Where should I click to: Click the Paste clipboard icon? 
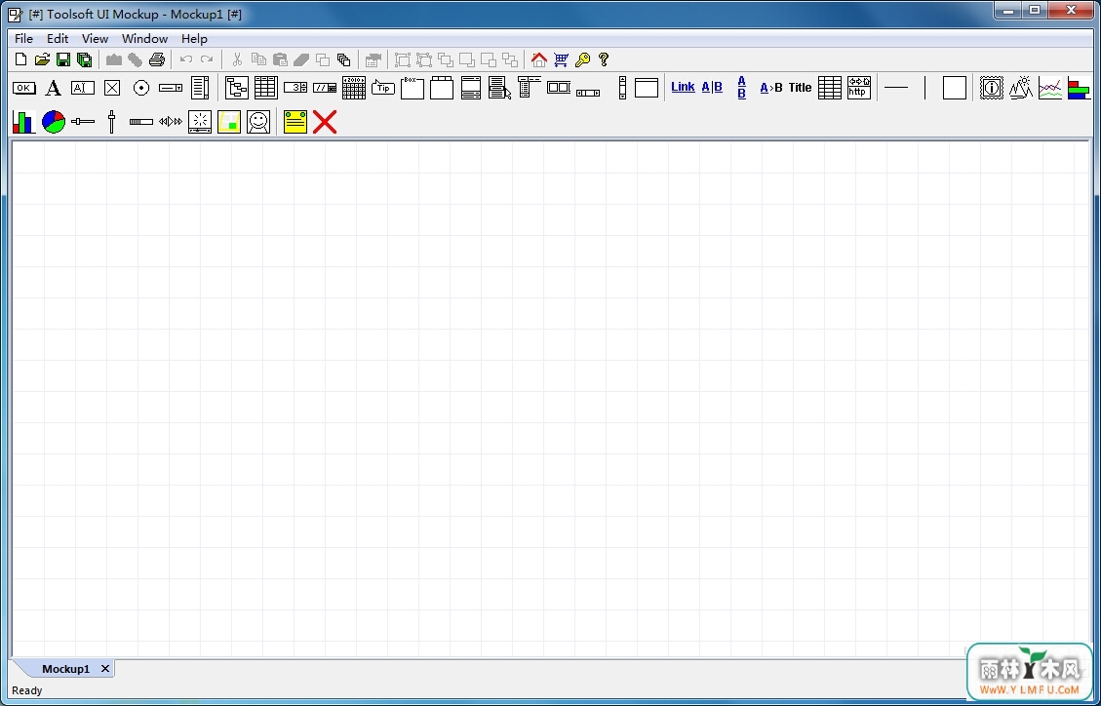point(280,59)
